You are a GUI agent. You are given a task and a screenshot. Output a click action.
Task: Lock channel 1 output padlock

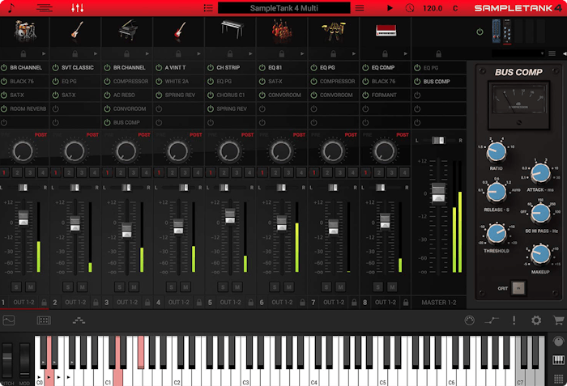pyautogui.click(x=44, y=302)
